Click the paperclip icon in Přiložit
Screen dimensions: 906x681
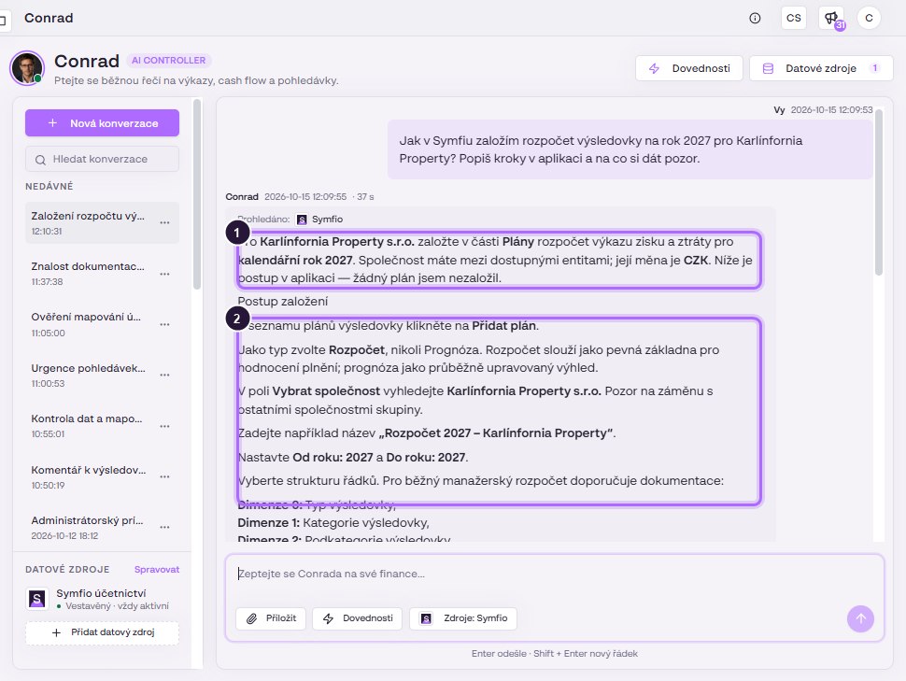[252, 618]
